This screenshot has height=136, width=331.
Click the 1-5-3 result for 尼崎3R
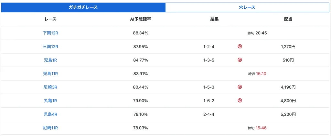pos(209,87)
